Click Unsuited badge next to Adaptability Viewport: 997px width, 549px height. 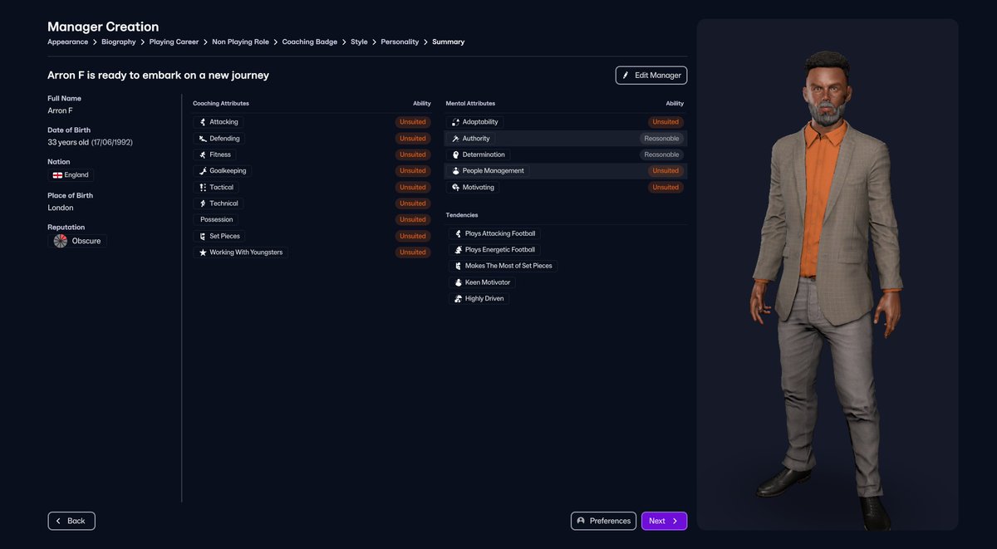click(x=665, y=122)
